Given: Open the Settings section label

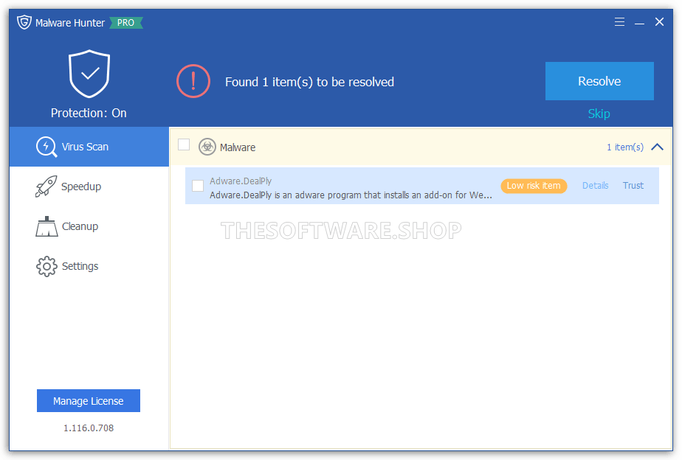Looking at the screenshot, I should tap(80, 266).
